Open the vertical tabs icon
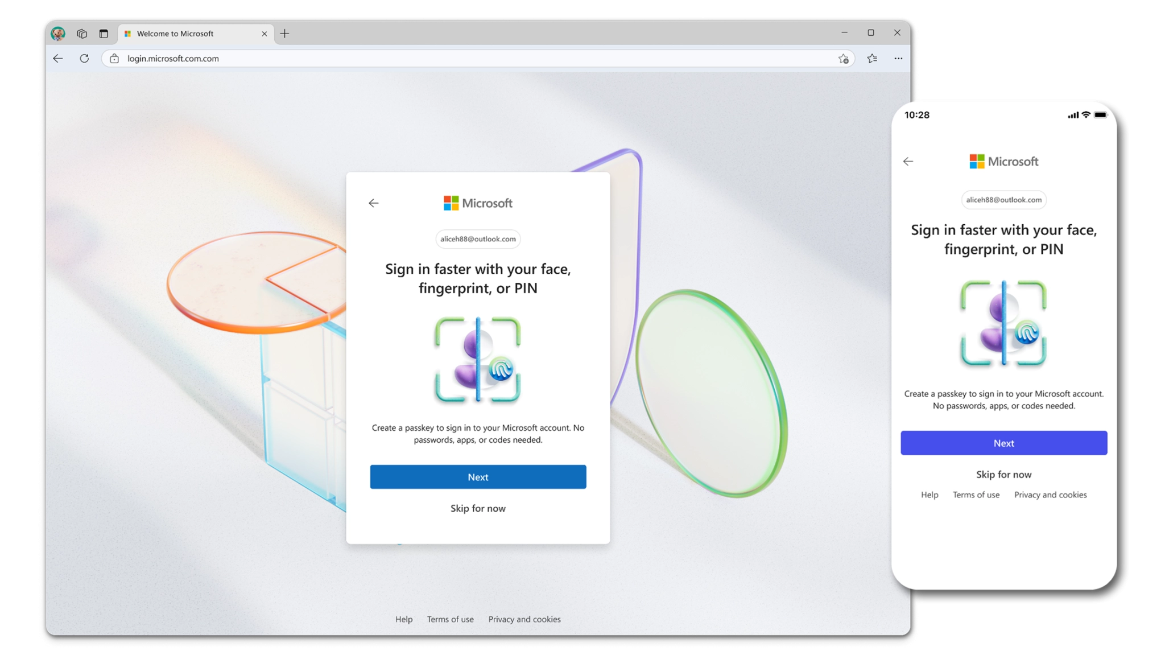This screenshot has height=663, width=1165. coord(104,34)
